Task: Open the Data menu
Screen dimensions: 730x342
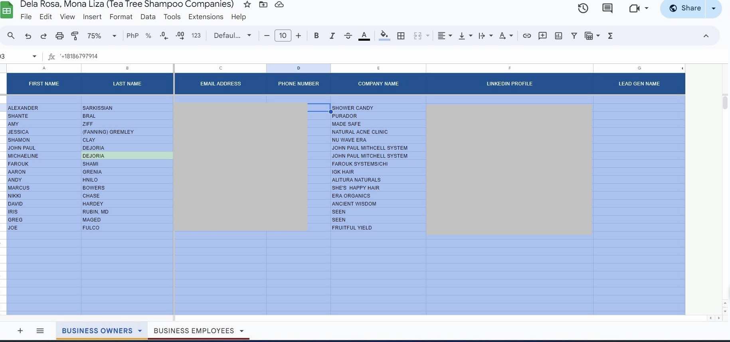Action: [x=148, y=17]
